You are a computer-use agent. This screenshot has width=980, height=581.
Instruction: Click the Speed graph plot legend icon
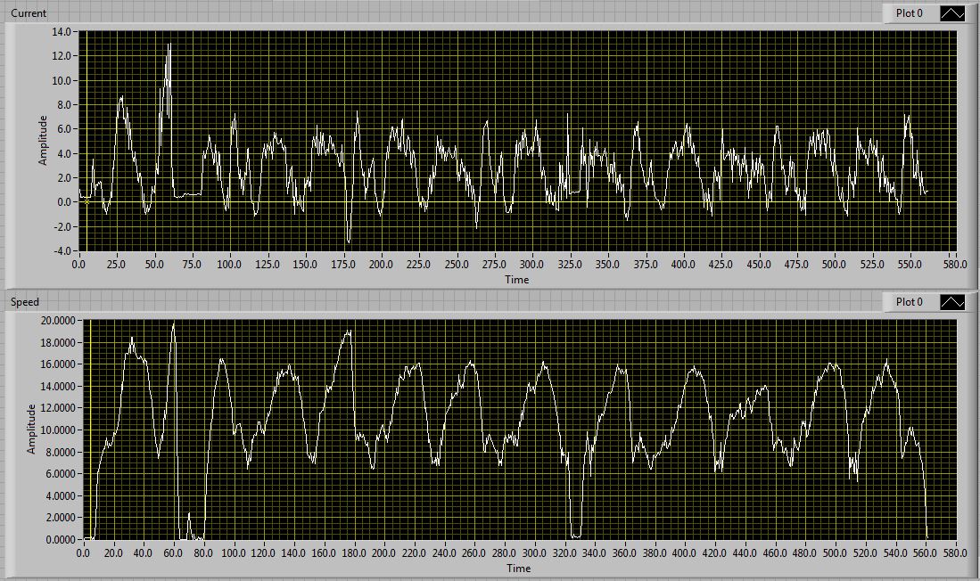tap(953, 302)
